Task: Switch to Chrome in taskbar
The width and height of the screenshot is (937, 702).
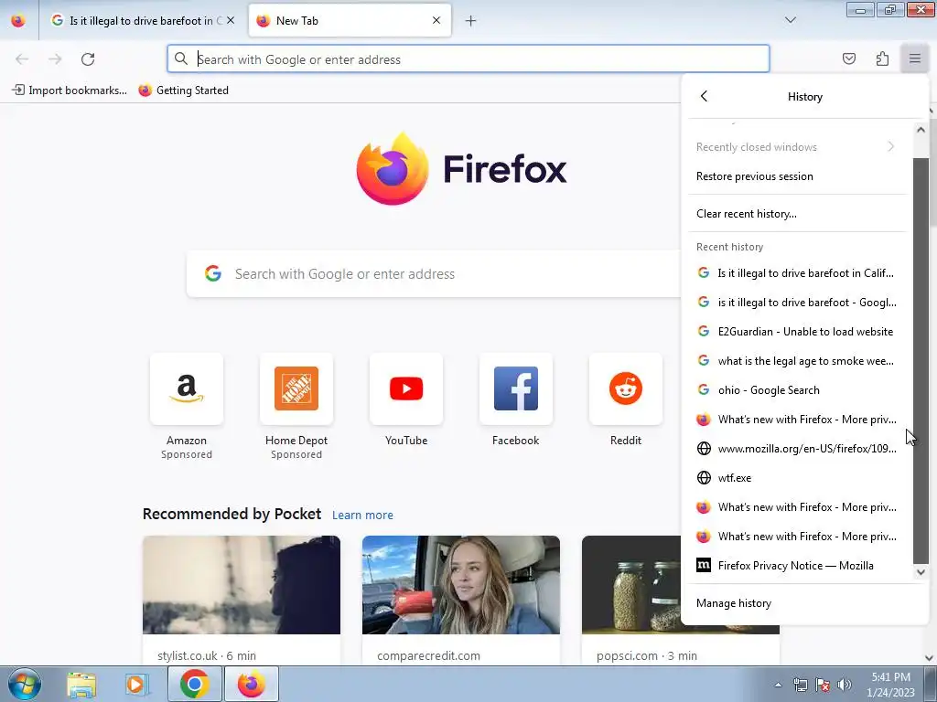Action: coord(195,684)
